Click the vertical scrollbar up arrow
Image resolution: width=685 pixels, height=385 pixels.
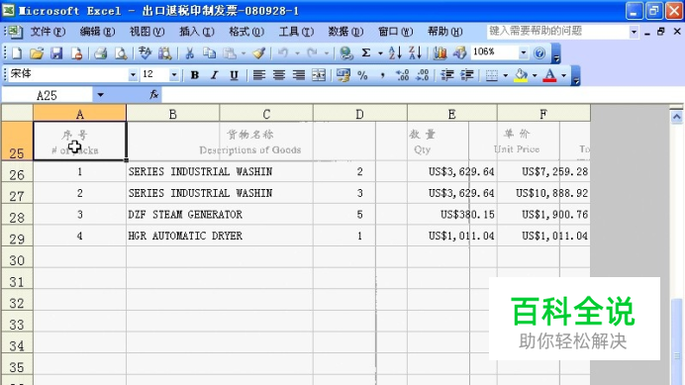click(676, 116)
